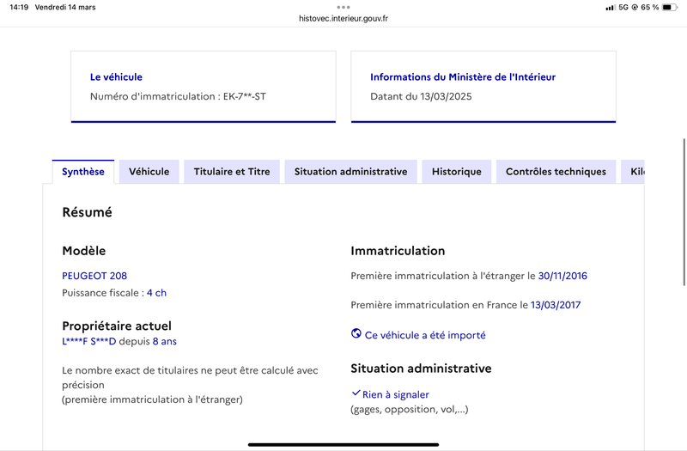Click the 13/03/2017 France registration date
Screen dimensions: 687x451
556,305
